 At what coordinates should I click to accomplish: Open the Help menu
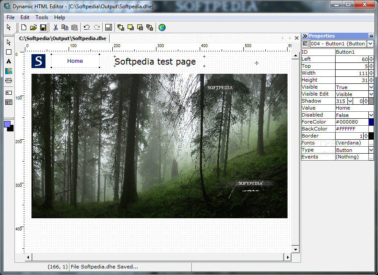click(59, 17)
